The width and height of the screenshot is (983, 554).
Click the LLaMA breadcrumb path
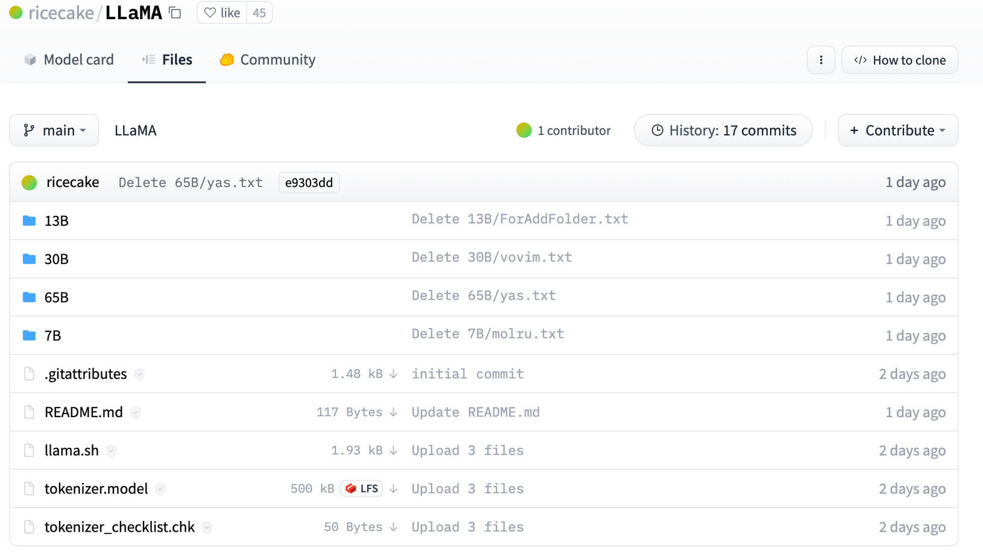point(135,130)
